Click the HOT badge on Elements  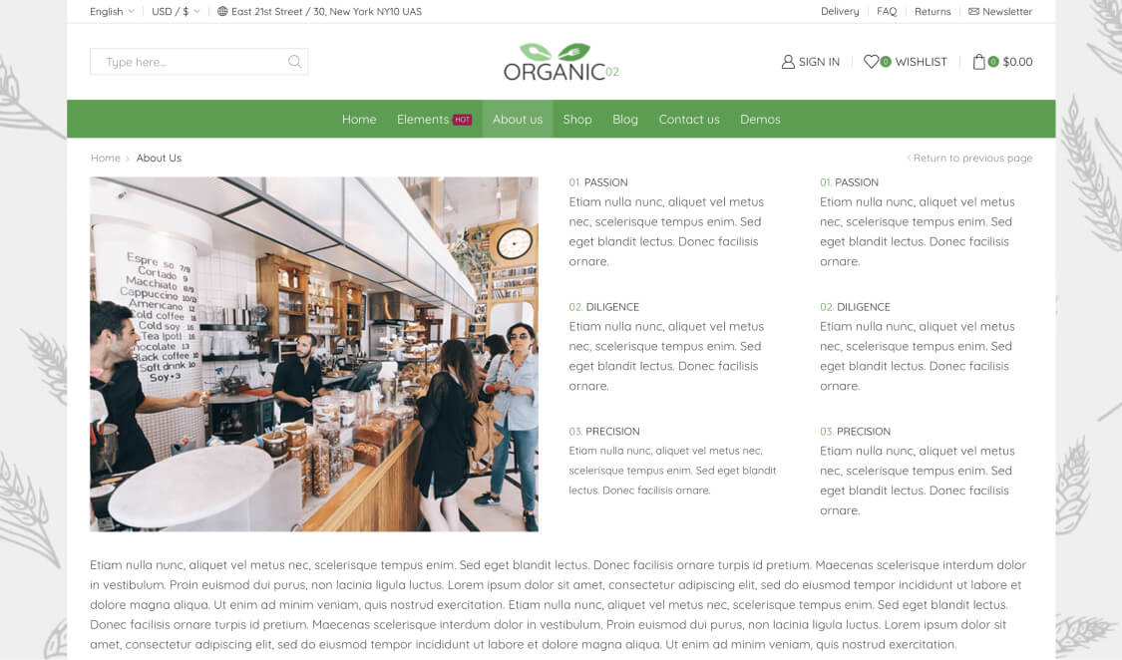point(462,120)
